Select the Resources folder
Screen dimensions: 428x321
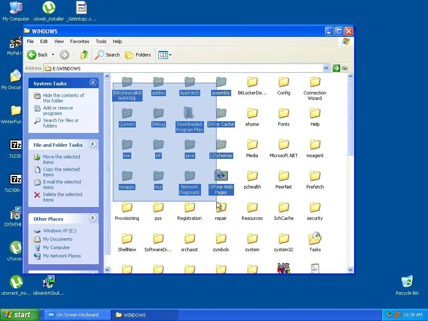[252, 212]
